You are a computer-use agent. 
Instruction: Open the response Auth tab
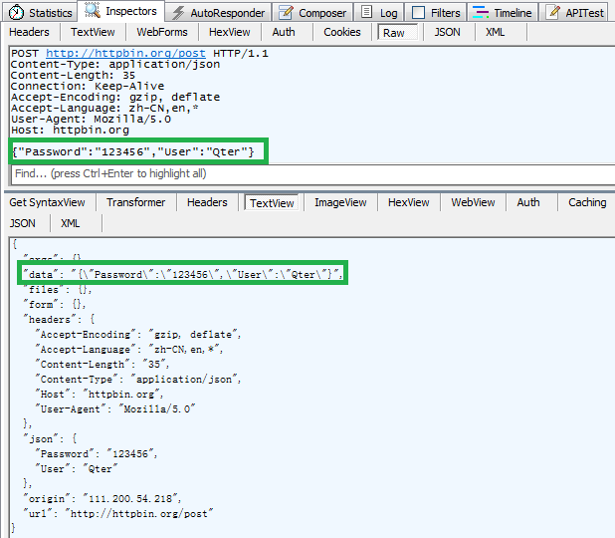[x=528, y=202]
